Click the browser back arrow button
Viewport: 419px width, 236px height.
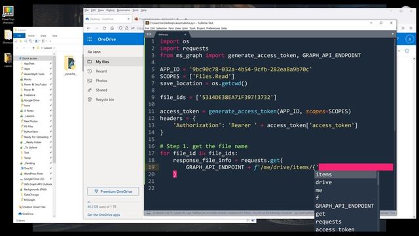point(89,28)
